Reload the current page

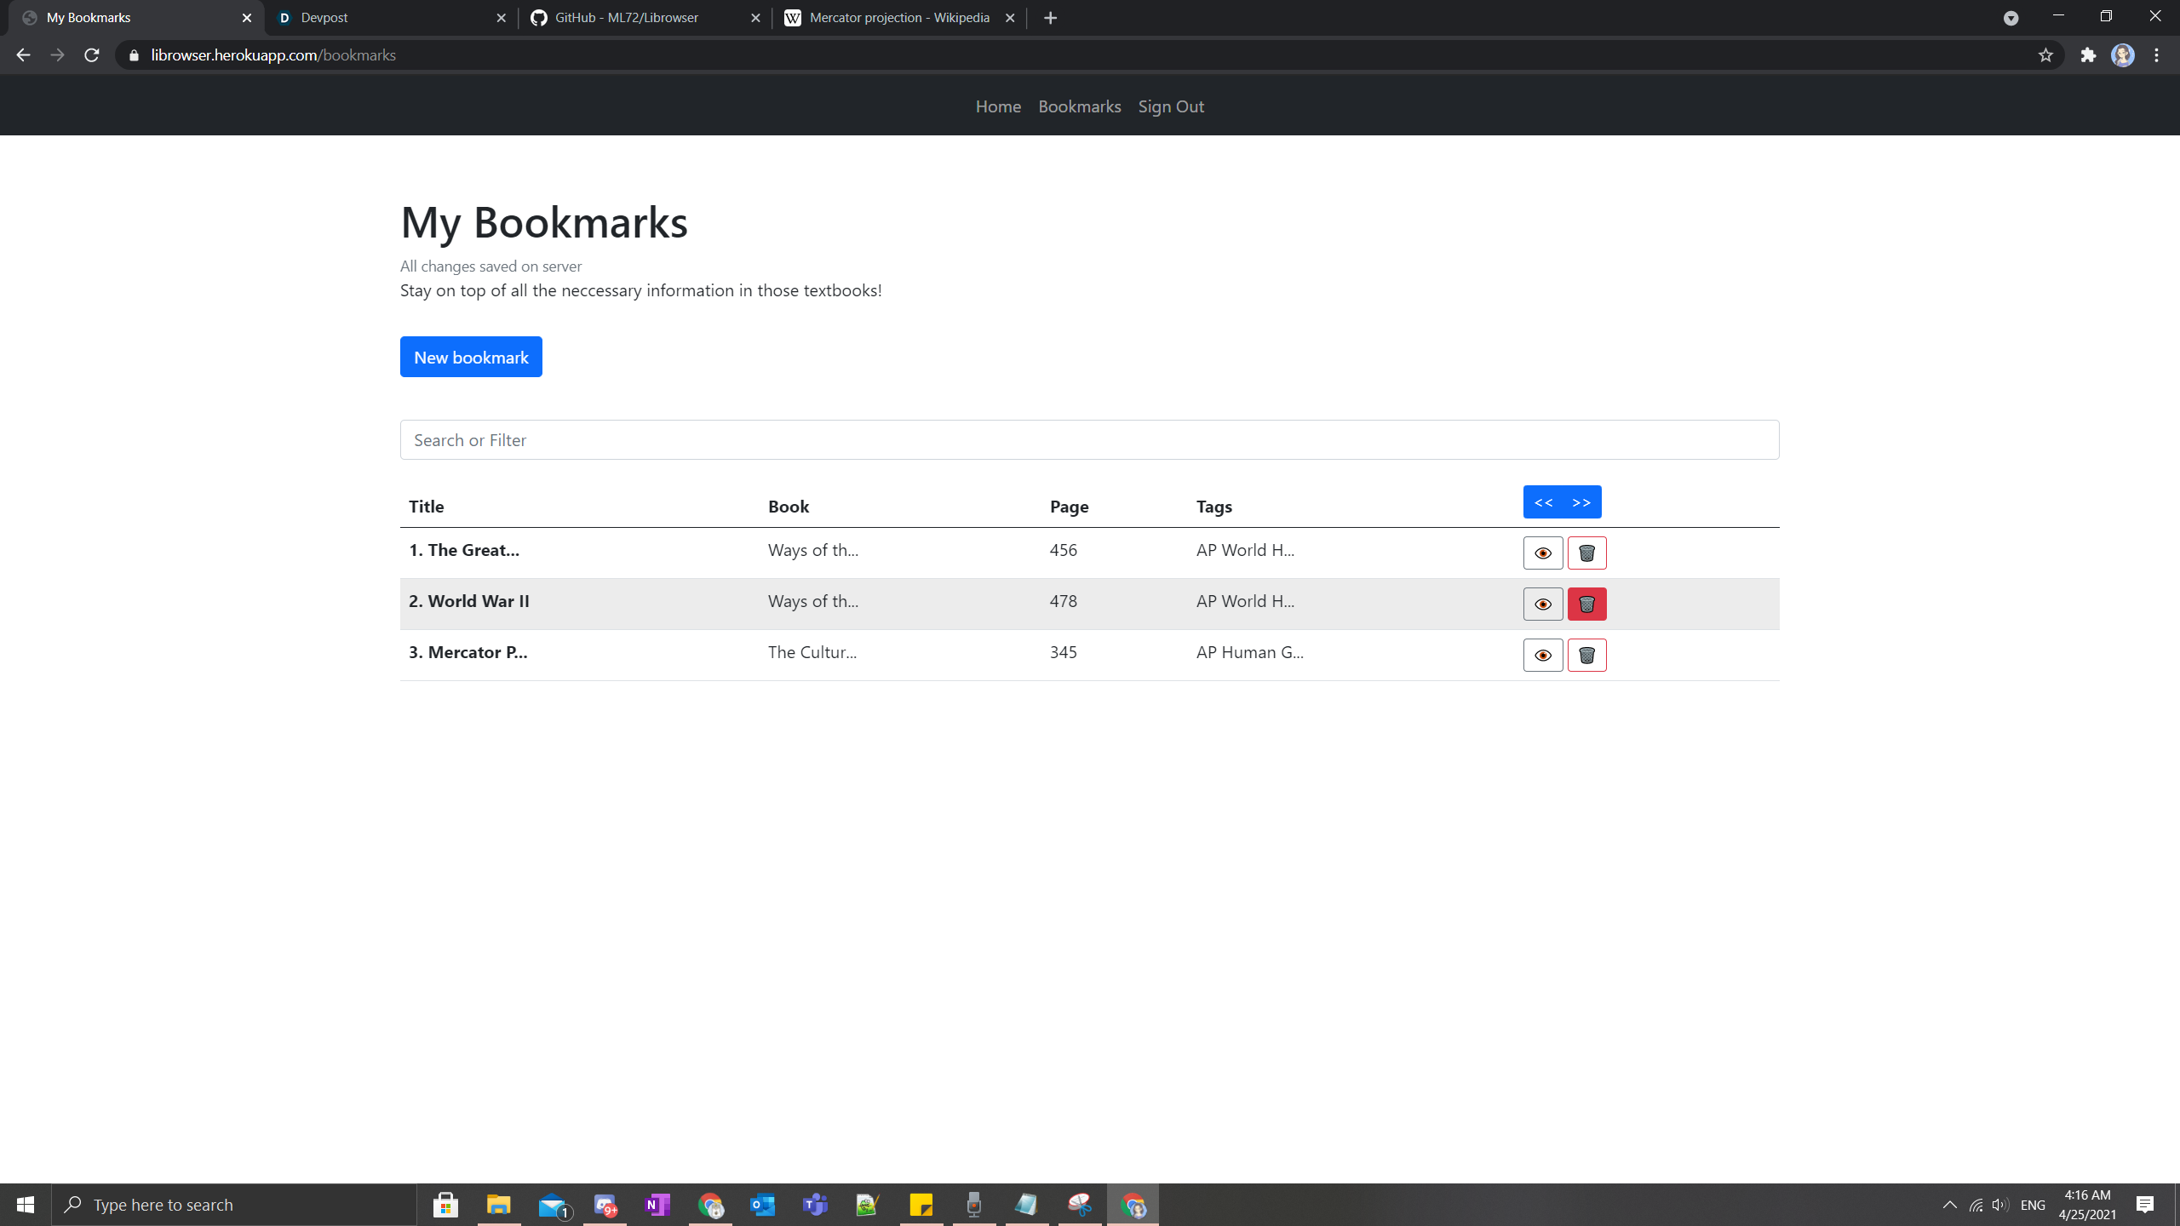pos(92,55)
